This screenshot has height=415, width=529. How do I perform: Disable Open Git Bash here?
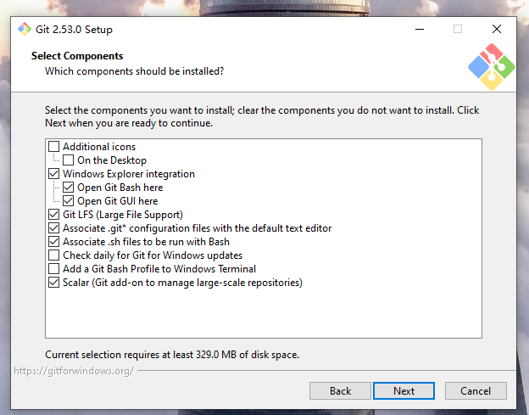tap(69, 188)
